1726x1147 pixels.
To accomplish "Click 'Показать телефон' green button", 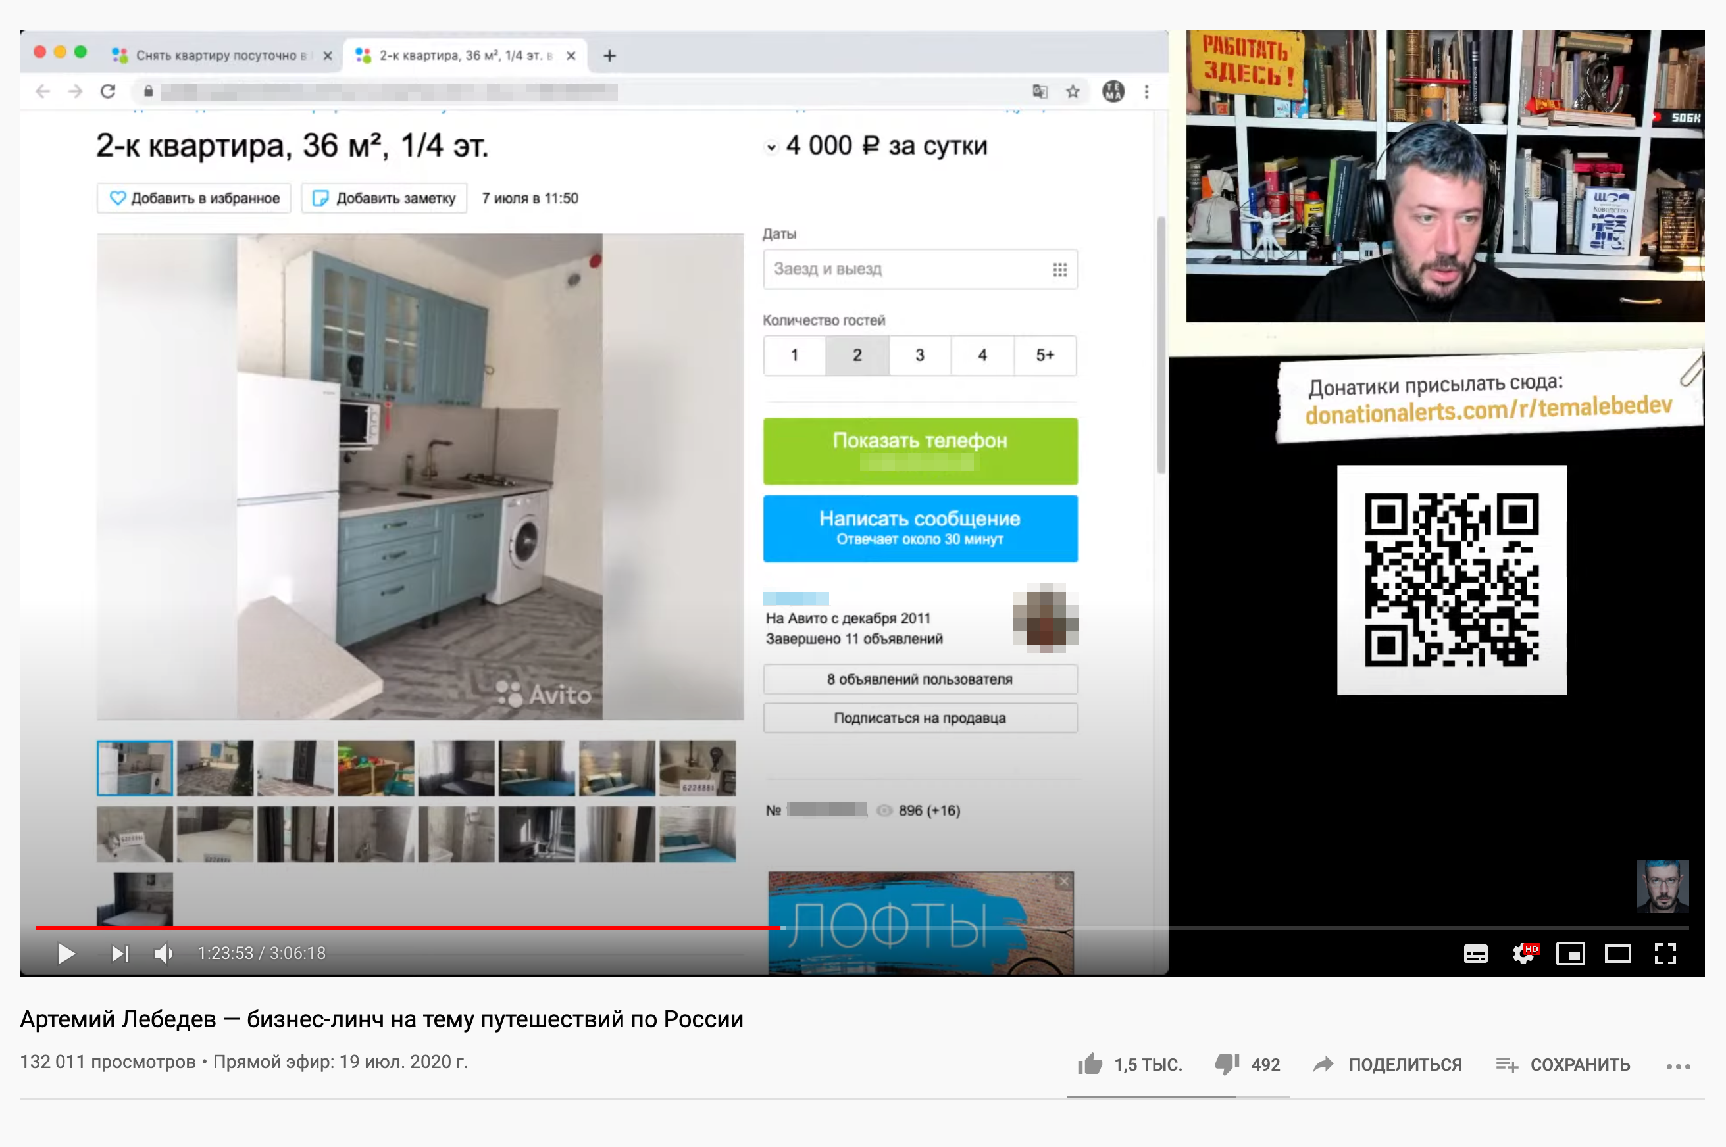I will click(x=920, y=451).
